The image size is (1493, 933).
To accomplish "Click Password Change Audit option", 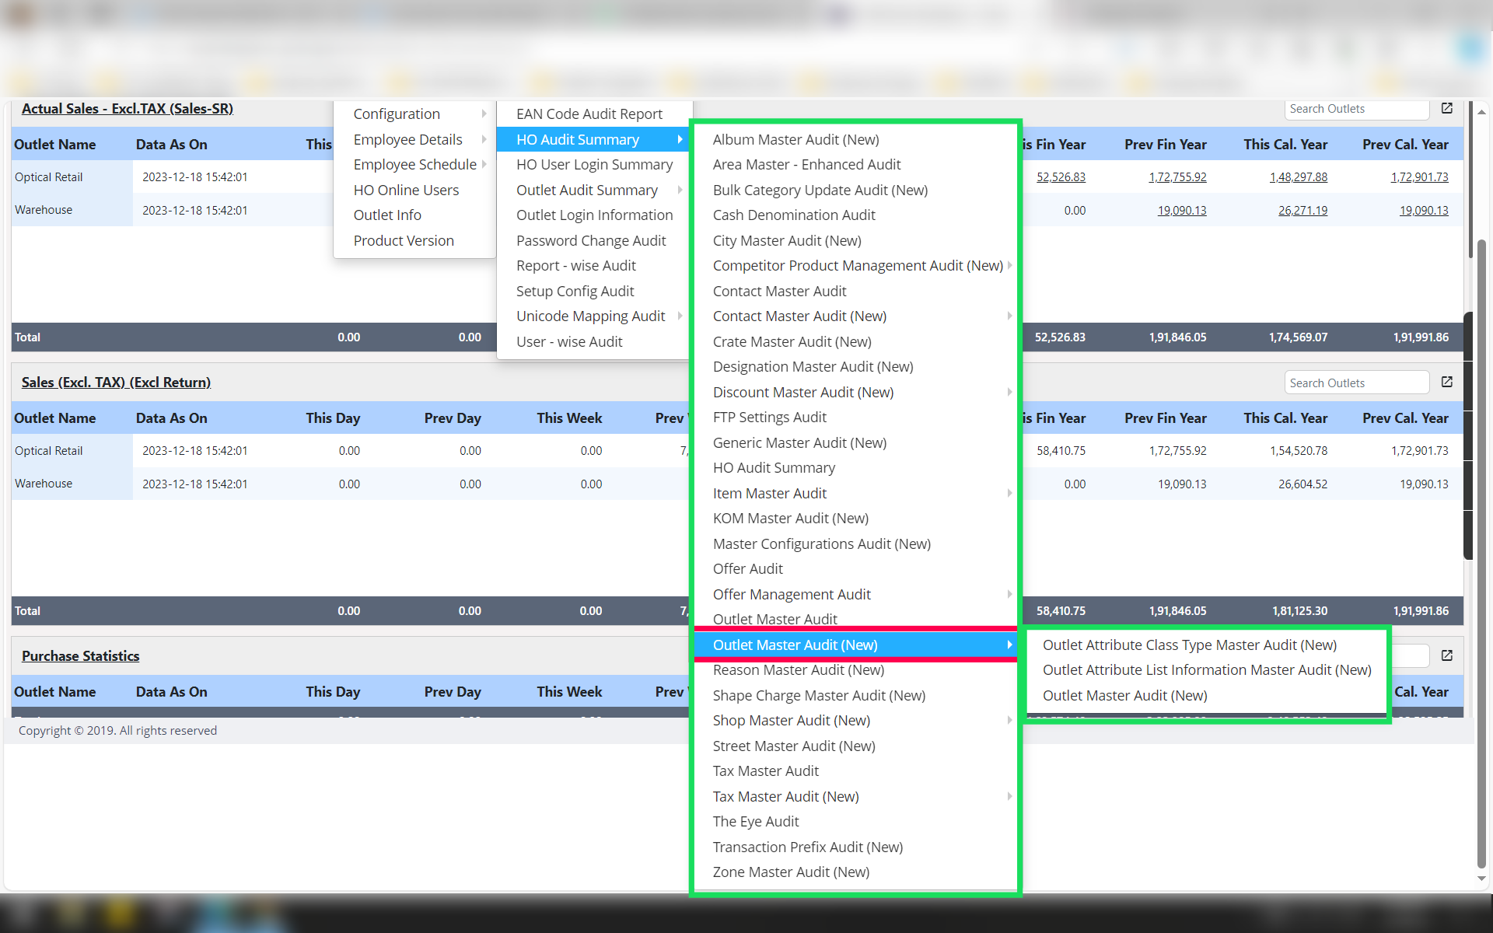I will pos(590,241).
